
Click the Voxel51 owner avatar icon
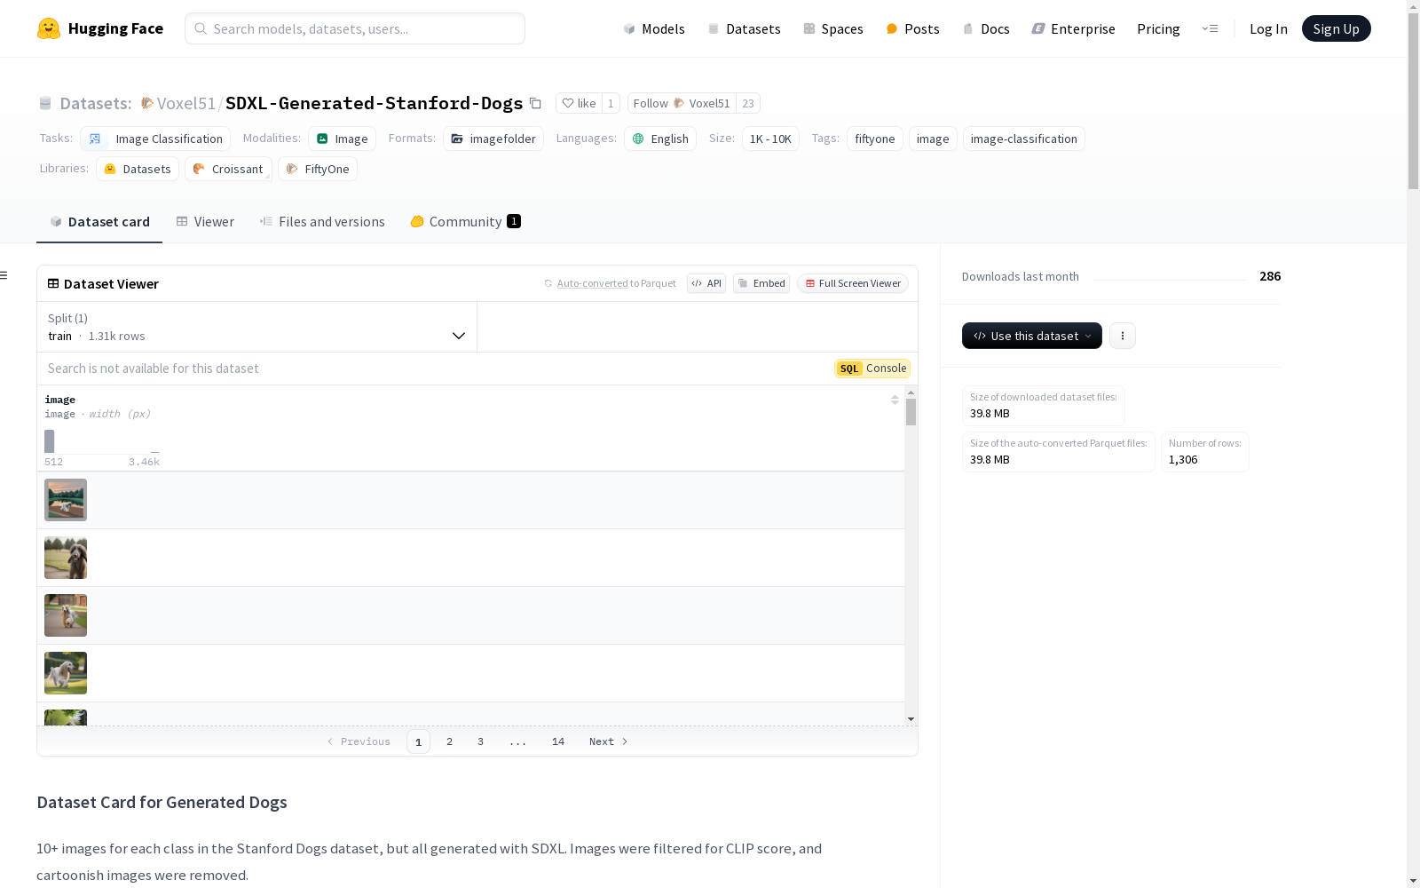pos(147,103)
